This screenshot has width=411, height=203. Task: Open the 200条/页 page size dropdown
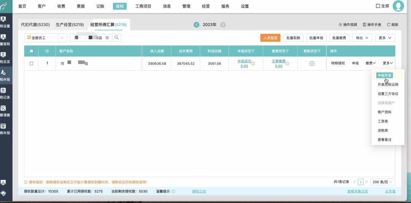point(384,182)
